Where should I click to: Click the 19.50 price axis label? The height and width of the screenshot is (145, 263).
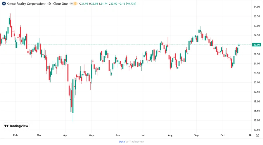[257, 92]
